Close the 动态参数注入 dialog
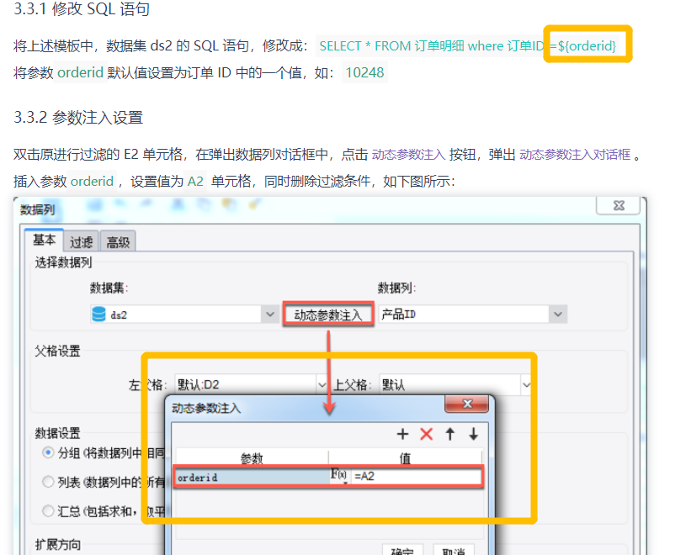This screenshot has height=555, width=686. 467,404
